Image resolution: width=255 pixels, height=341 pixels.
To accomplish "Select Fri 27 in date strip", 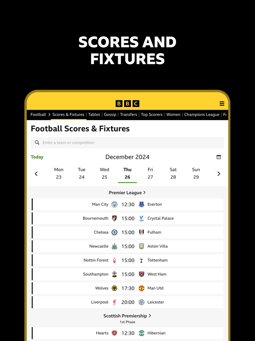I will click(150, 173).
